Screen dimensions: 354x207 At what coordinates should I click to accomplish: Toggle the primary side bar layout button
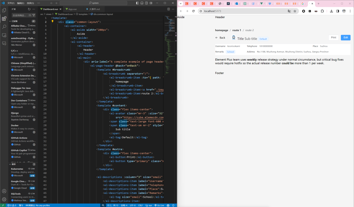137,3
